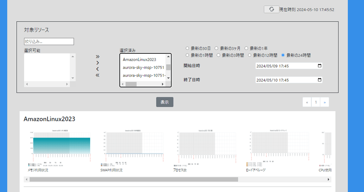Click the refresh icon beside 現在時刻
The height and width of the screenshot is (192, 364).
point(271,9)
